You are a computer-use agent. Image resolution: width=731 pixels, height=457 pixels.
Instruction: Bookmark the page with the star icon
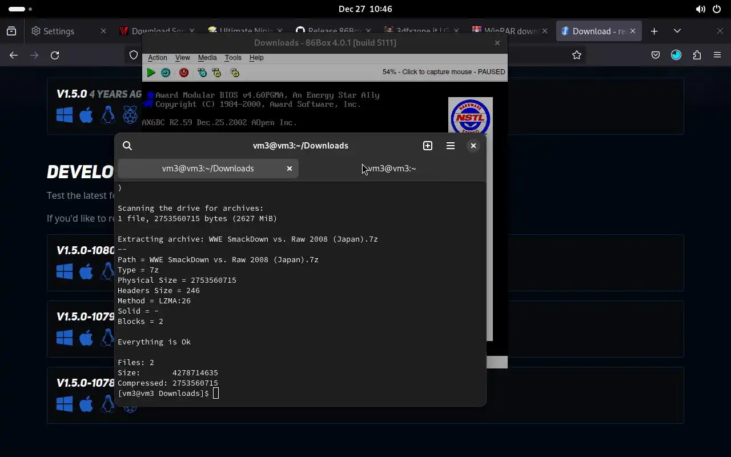click(577, 55)
